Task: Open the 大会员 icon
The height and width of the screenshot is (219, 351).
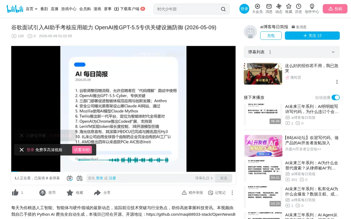Action: (x=257, y=6)
